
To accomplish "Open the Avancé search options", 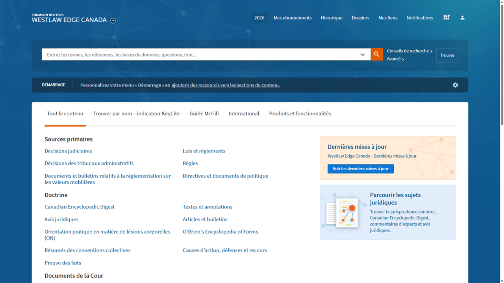I will pos(395,59).
